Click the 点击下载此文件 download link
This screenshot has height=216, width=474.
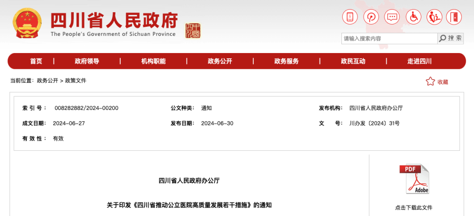pyautogui.click(x=413, y=208)
